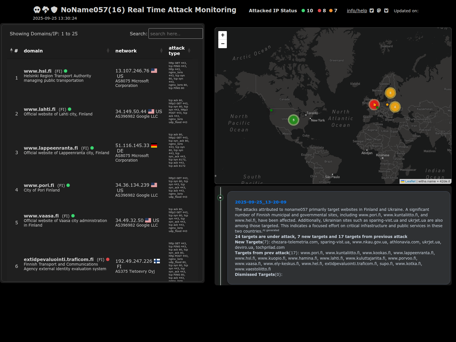Open the info/help link

tap(357, 11)
